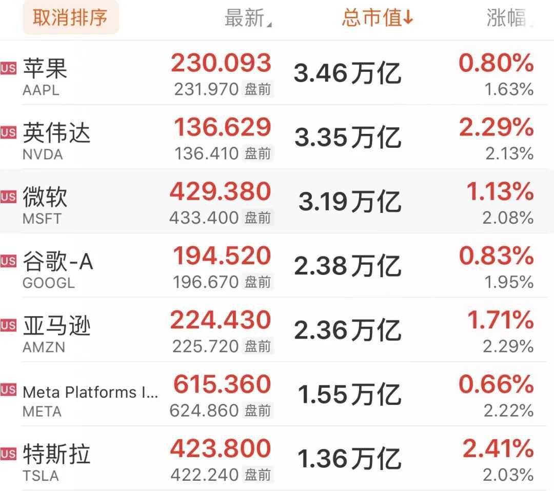Click the 盘前 tag under Apple's price

(x=258, y=90)
